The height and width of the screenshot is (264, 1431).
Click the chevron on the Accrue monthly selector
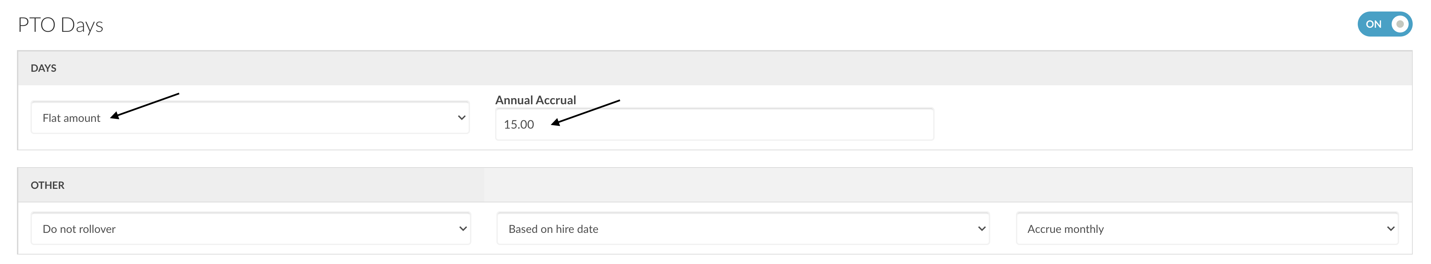[1390, 228]
